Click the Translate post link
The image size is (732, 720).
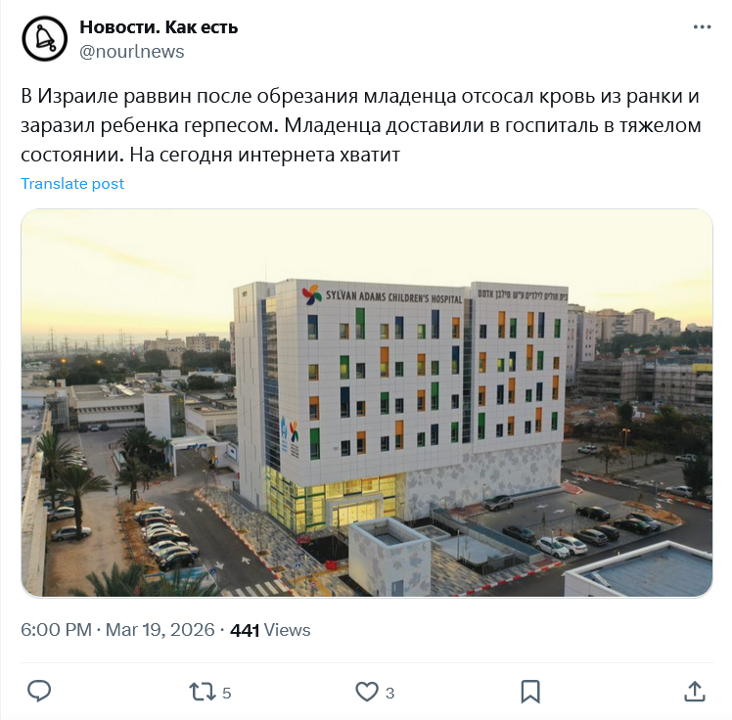[72, 183]
